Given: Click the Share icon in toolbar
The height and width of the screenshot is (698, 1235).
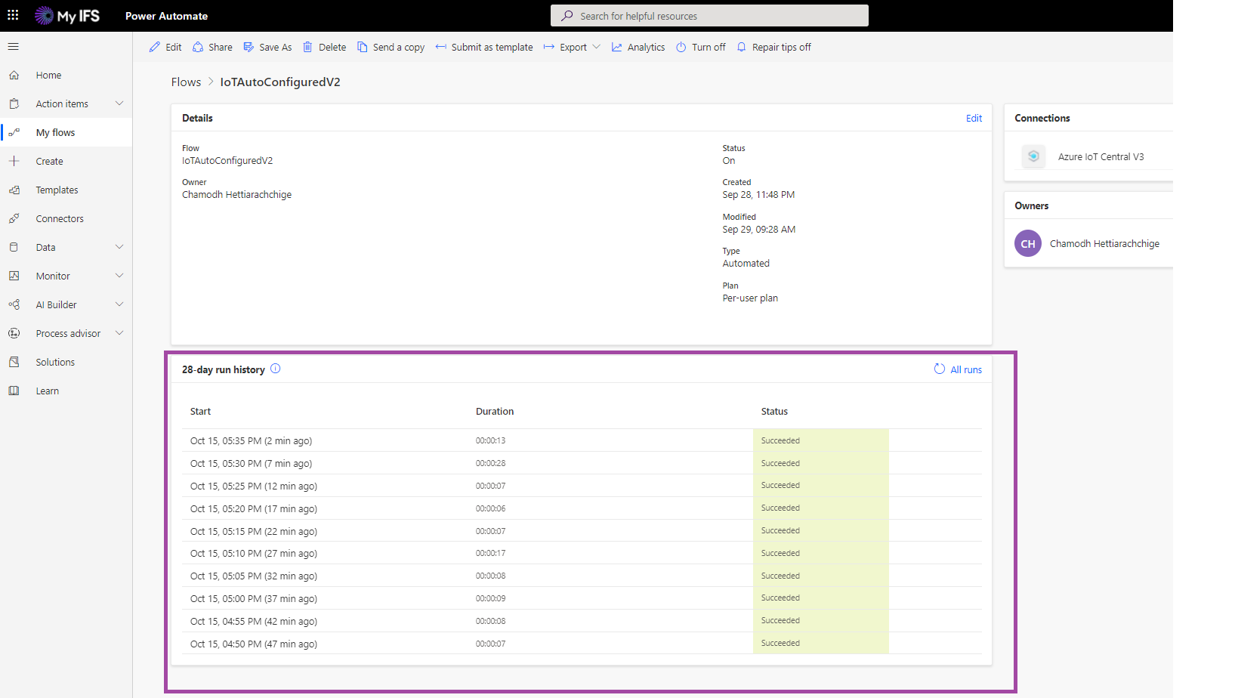Looking at the screenshot, I should (198, 47).
